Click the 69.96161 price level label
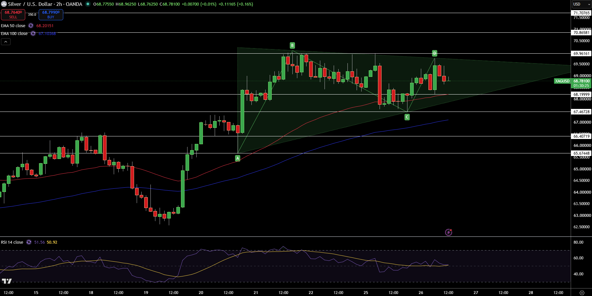This screenshot has height=296, width=592. coord(581,53)
